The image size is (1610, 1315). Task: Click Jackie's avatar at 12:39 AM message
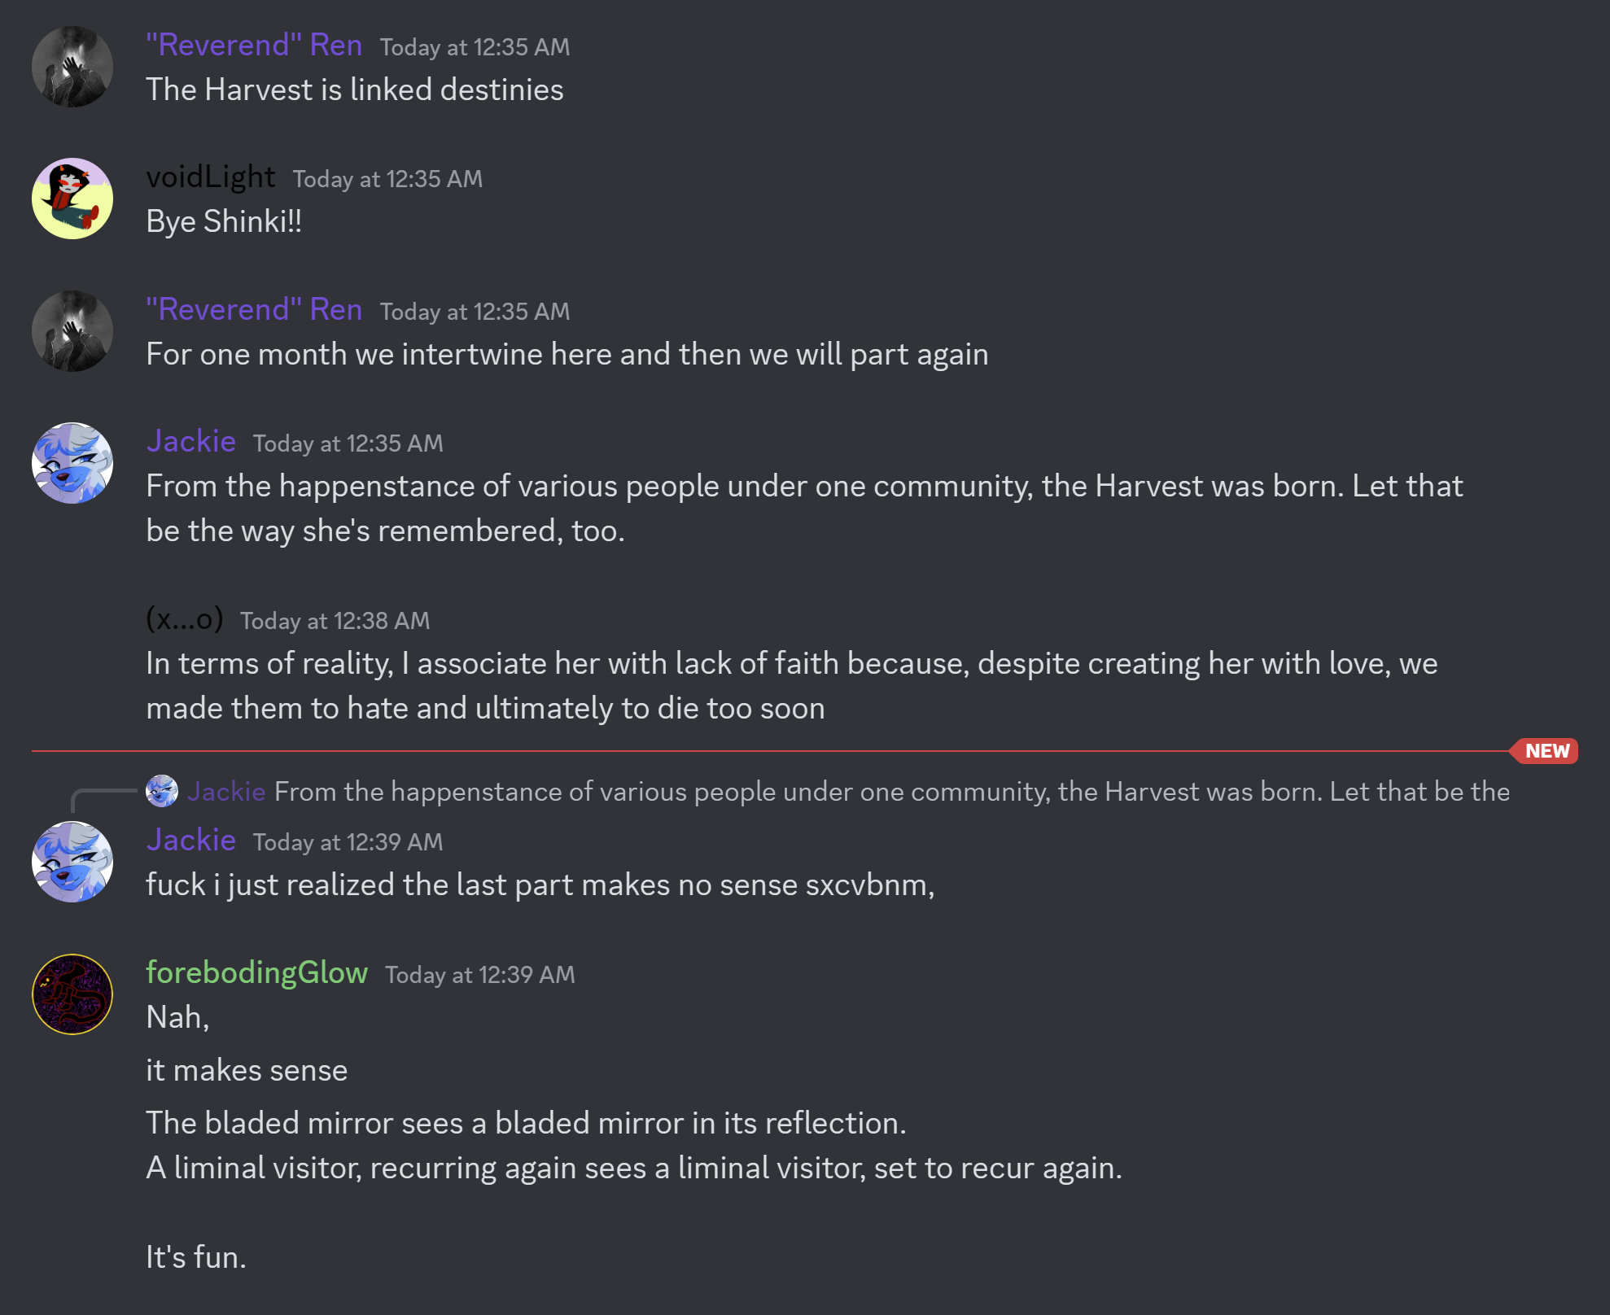click(72, 862)
